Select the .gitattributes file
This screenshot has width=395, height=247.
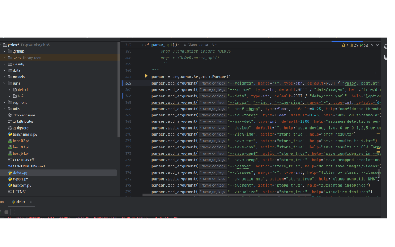tap(23, 122)
